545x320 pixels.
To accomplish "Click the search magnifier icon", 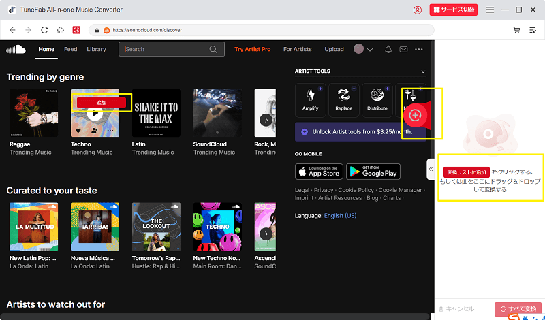I will coord(213,49).
